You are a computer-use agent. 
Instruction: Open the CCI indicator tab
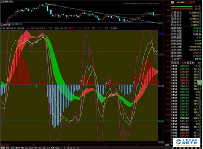[48, 148]
